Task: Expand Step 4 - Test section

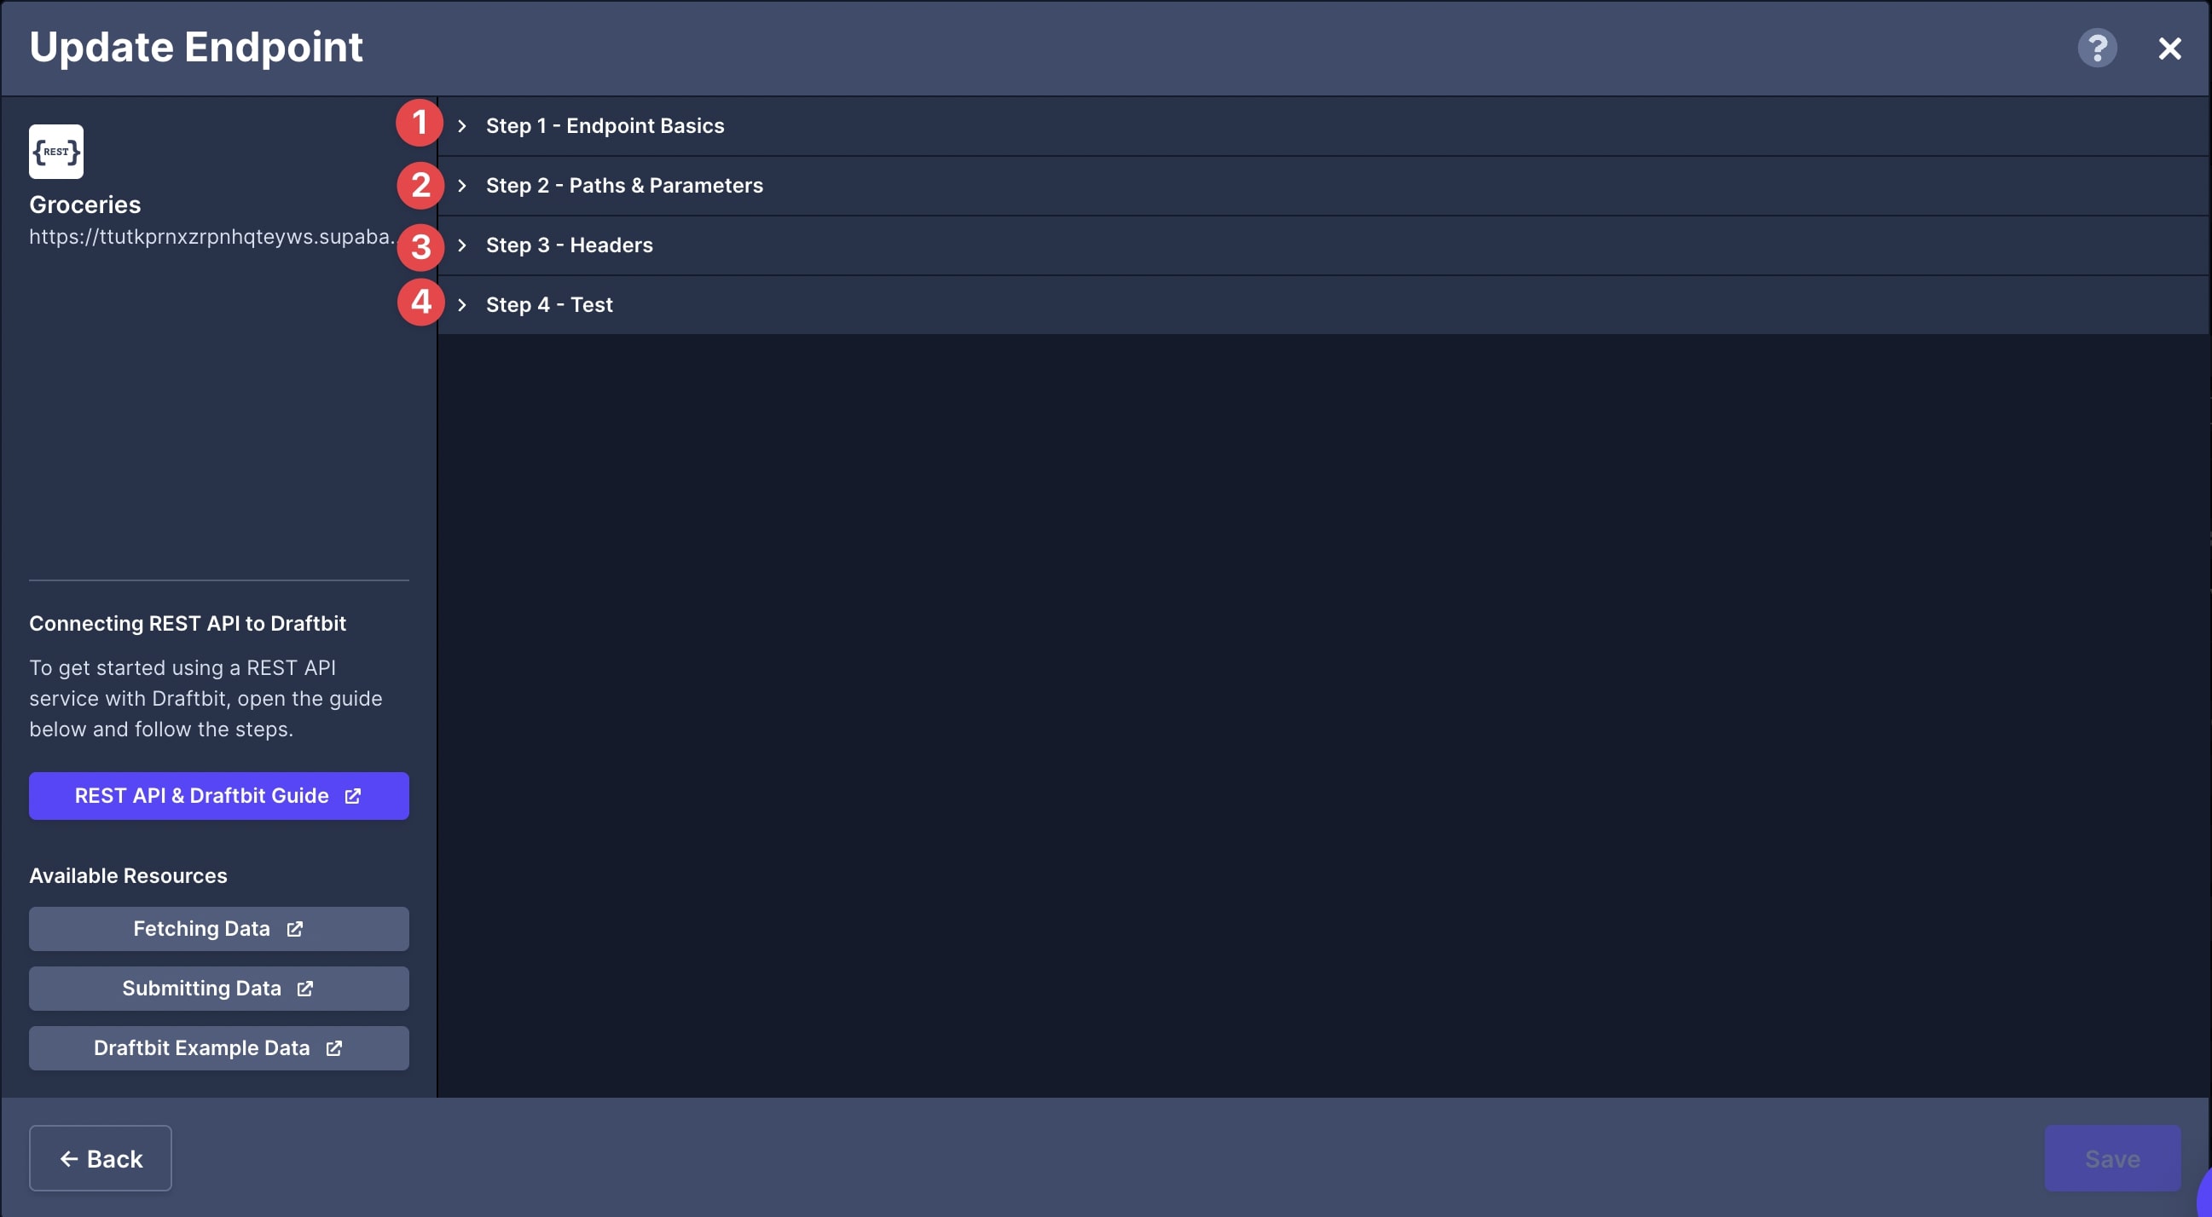Action: [549, 305]
